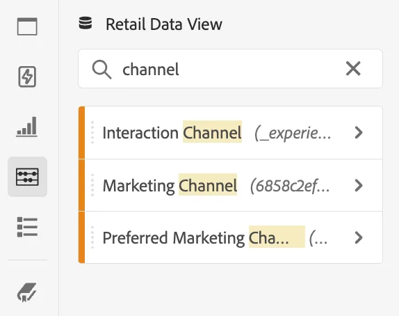Clear the channel search text
Image resolution: width=399 pixels, height=316 pixels.
point(353,68)
